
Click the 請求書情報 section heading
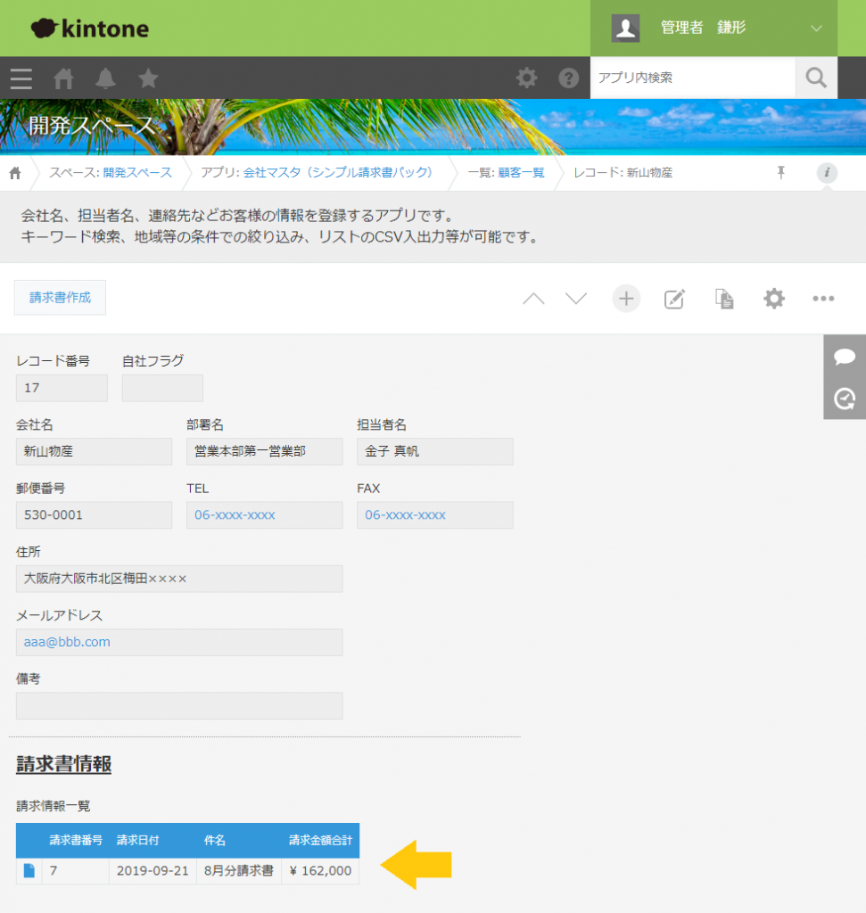pos(63,764)
